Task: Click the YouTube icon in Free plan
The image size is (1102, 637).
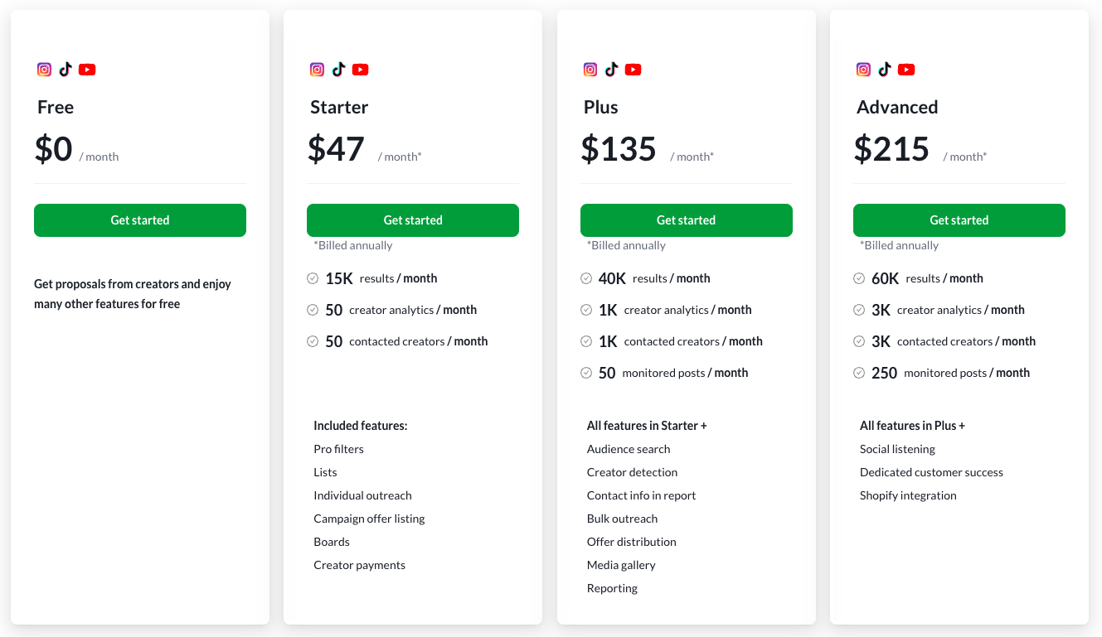Action: pos(87,70)
